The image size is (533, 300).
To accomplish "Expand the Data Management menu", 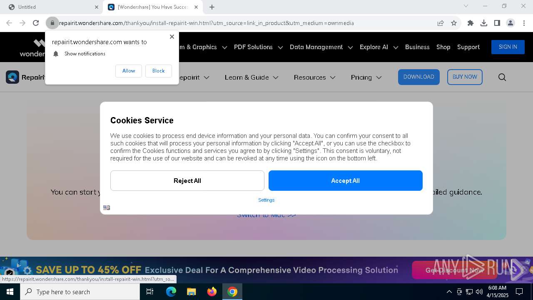I will pyautogui.click(x=321, y=47).
